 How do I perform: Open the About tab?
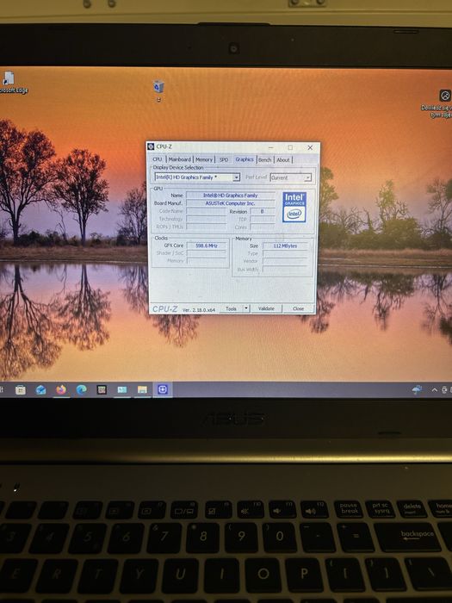[283, 159]
